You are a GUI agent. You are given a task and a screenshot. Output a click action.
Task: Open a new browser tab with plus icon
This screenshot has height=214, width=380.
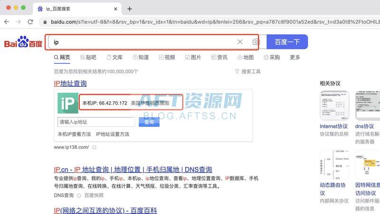pos(130,9)
